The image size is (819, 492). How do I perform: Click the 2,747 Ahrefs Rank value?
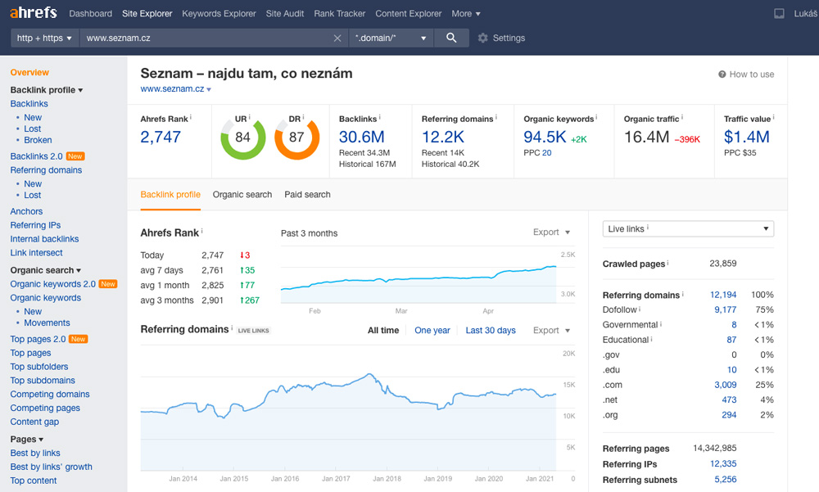click(x=161, y=137)
